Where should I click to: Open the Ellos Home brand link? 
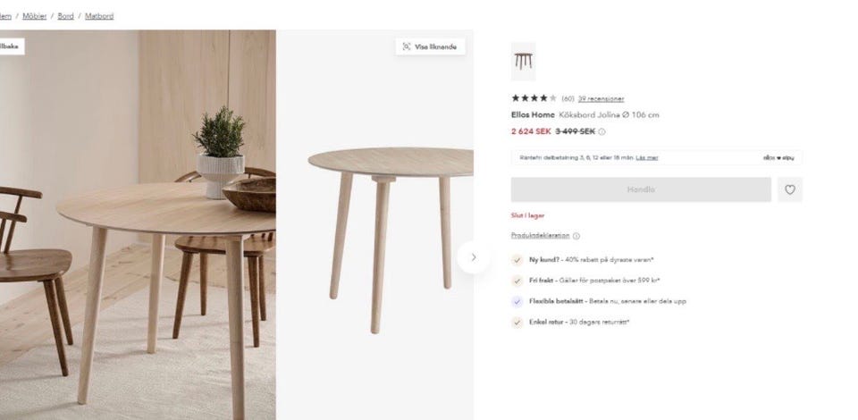(x=533, y=115)
